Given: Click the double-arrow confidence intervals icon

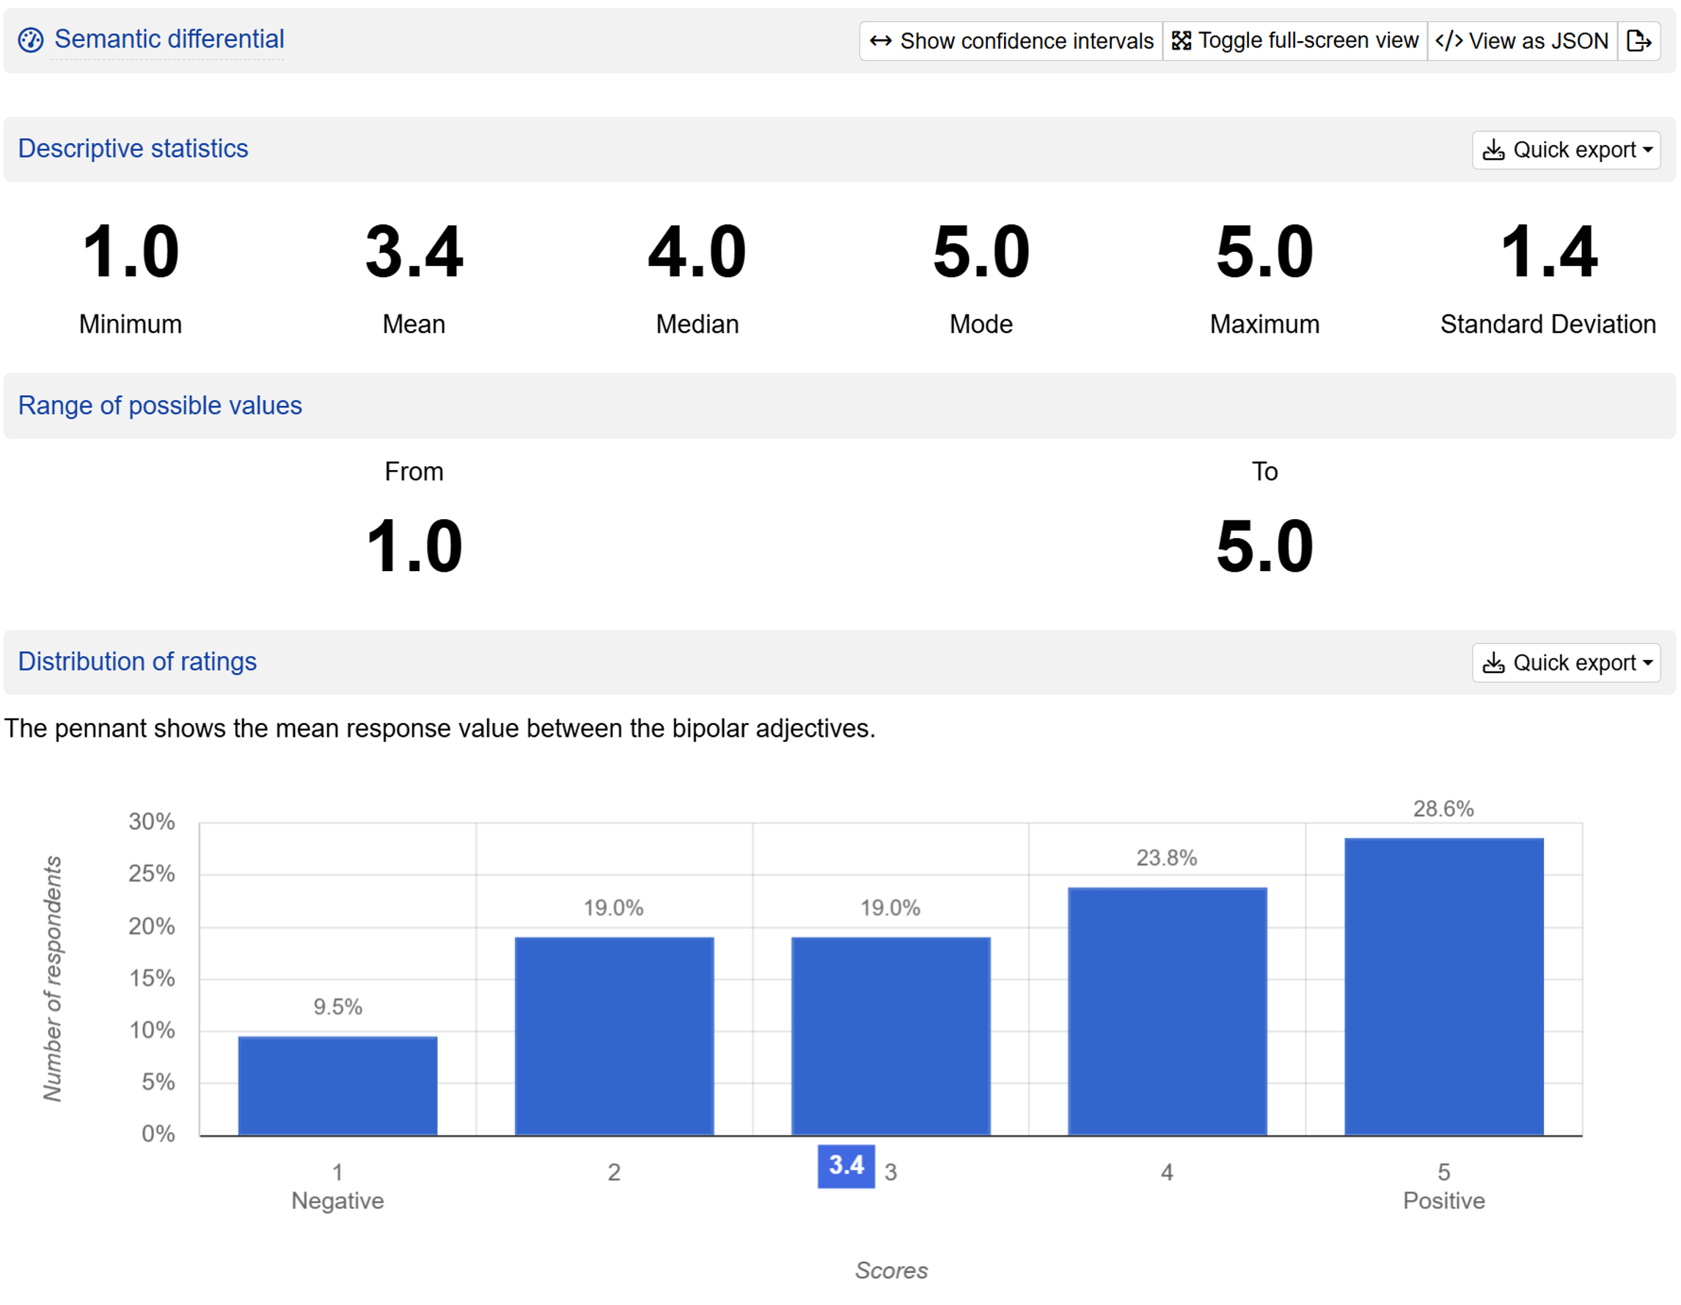Looking at the screenshot, I should [x=881, y=41].
